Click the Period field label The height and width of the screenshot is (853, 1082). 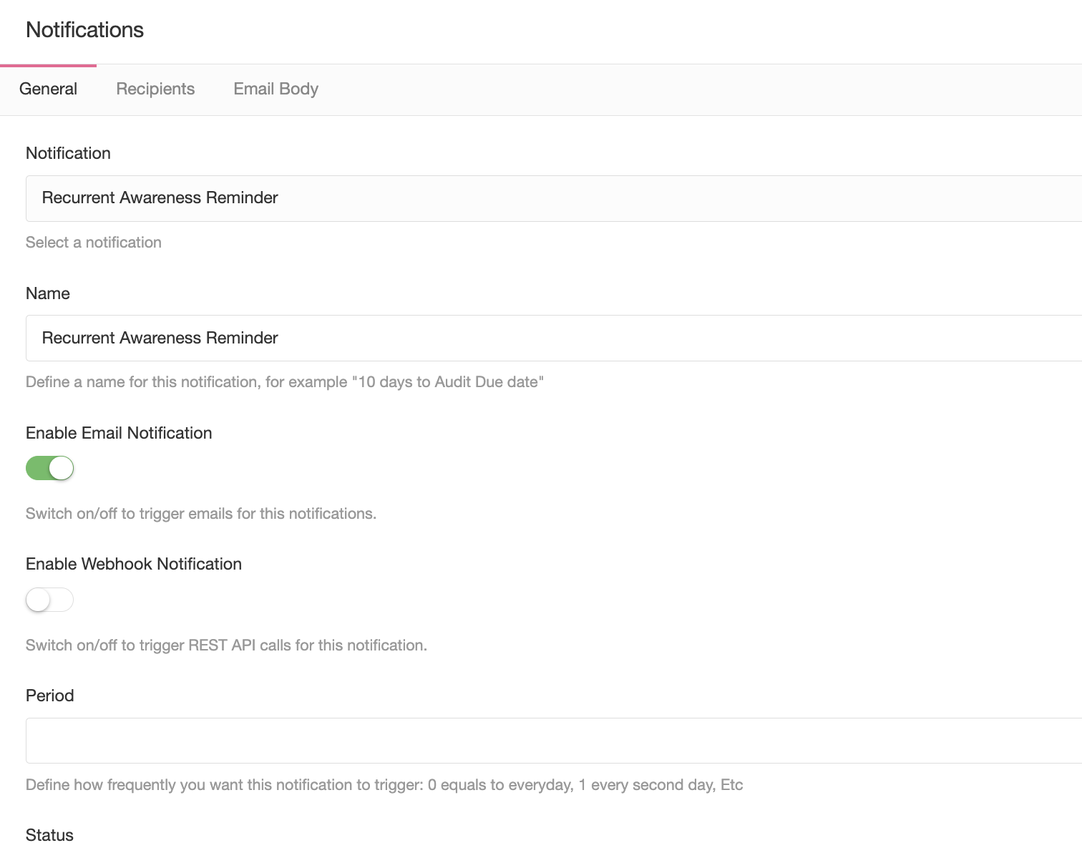coord(50,696)
